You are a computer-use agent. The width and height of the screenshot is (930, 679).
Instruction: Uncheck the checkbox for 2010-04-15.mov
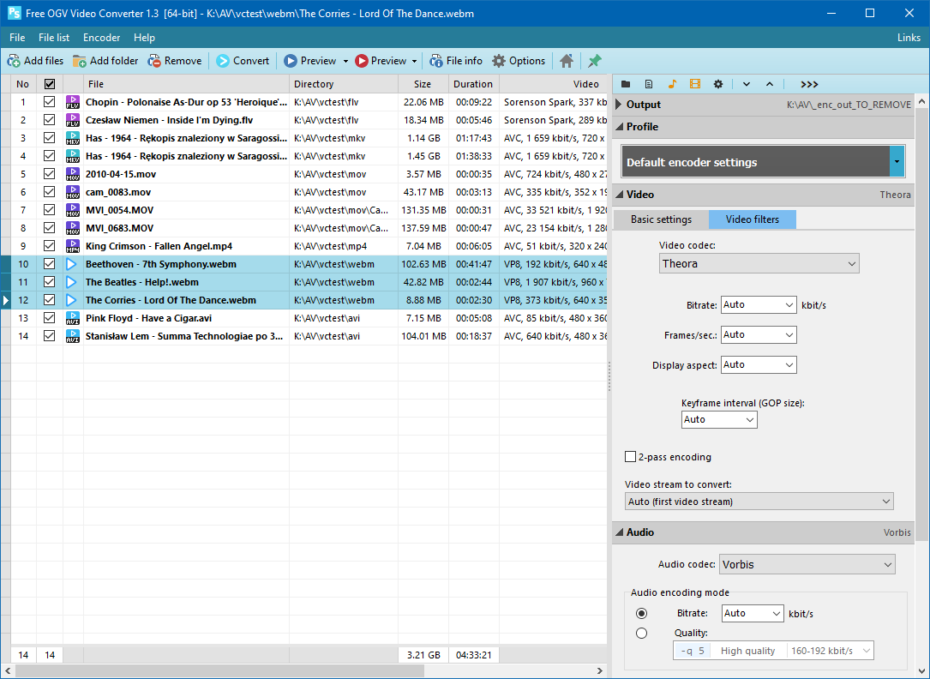coord(50,174)
